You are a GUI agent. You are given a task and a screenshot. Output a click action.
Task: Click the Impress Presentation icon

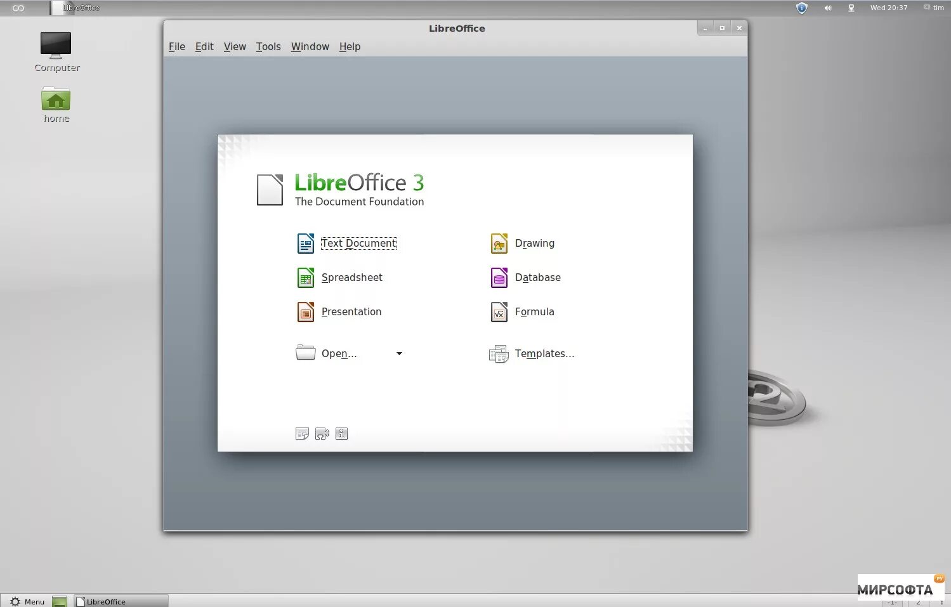pyautogui.click(x=306, y=311)
